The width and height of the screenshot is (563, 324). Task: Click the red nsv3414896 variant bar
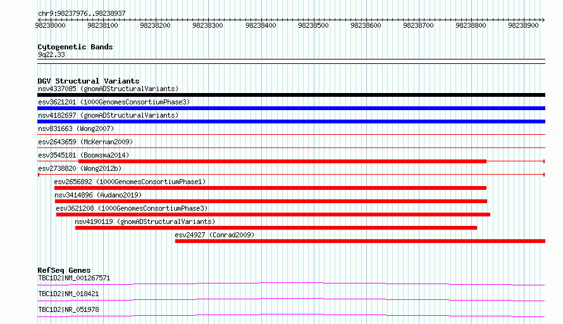tap(271, 201)
